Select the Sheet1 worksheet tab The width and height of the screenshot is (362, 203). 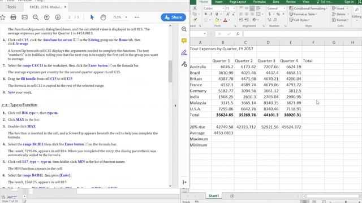[x=214, y=196]
